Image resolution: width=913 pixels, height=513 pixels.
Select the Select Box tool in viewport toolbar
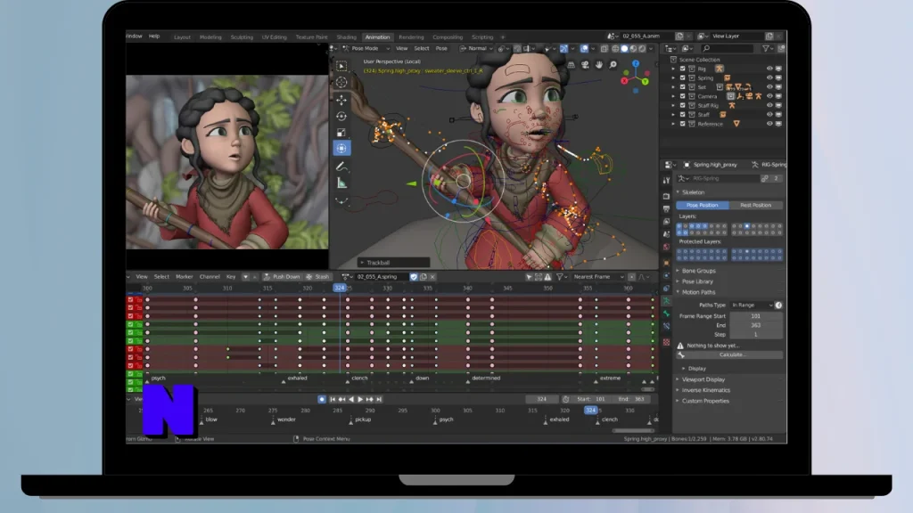click(x=341, y=66)
